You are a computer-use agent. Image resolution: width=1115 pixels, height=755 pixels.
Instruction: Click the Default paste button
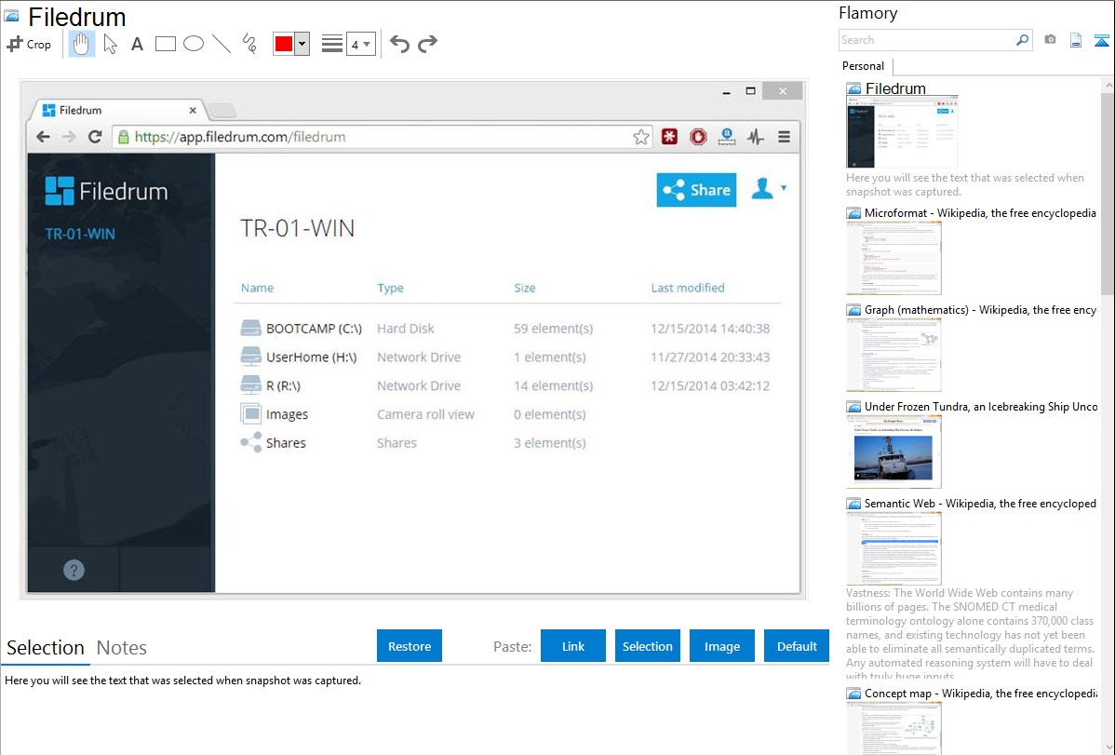pos(797,646)
